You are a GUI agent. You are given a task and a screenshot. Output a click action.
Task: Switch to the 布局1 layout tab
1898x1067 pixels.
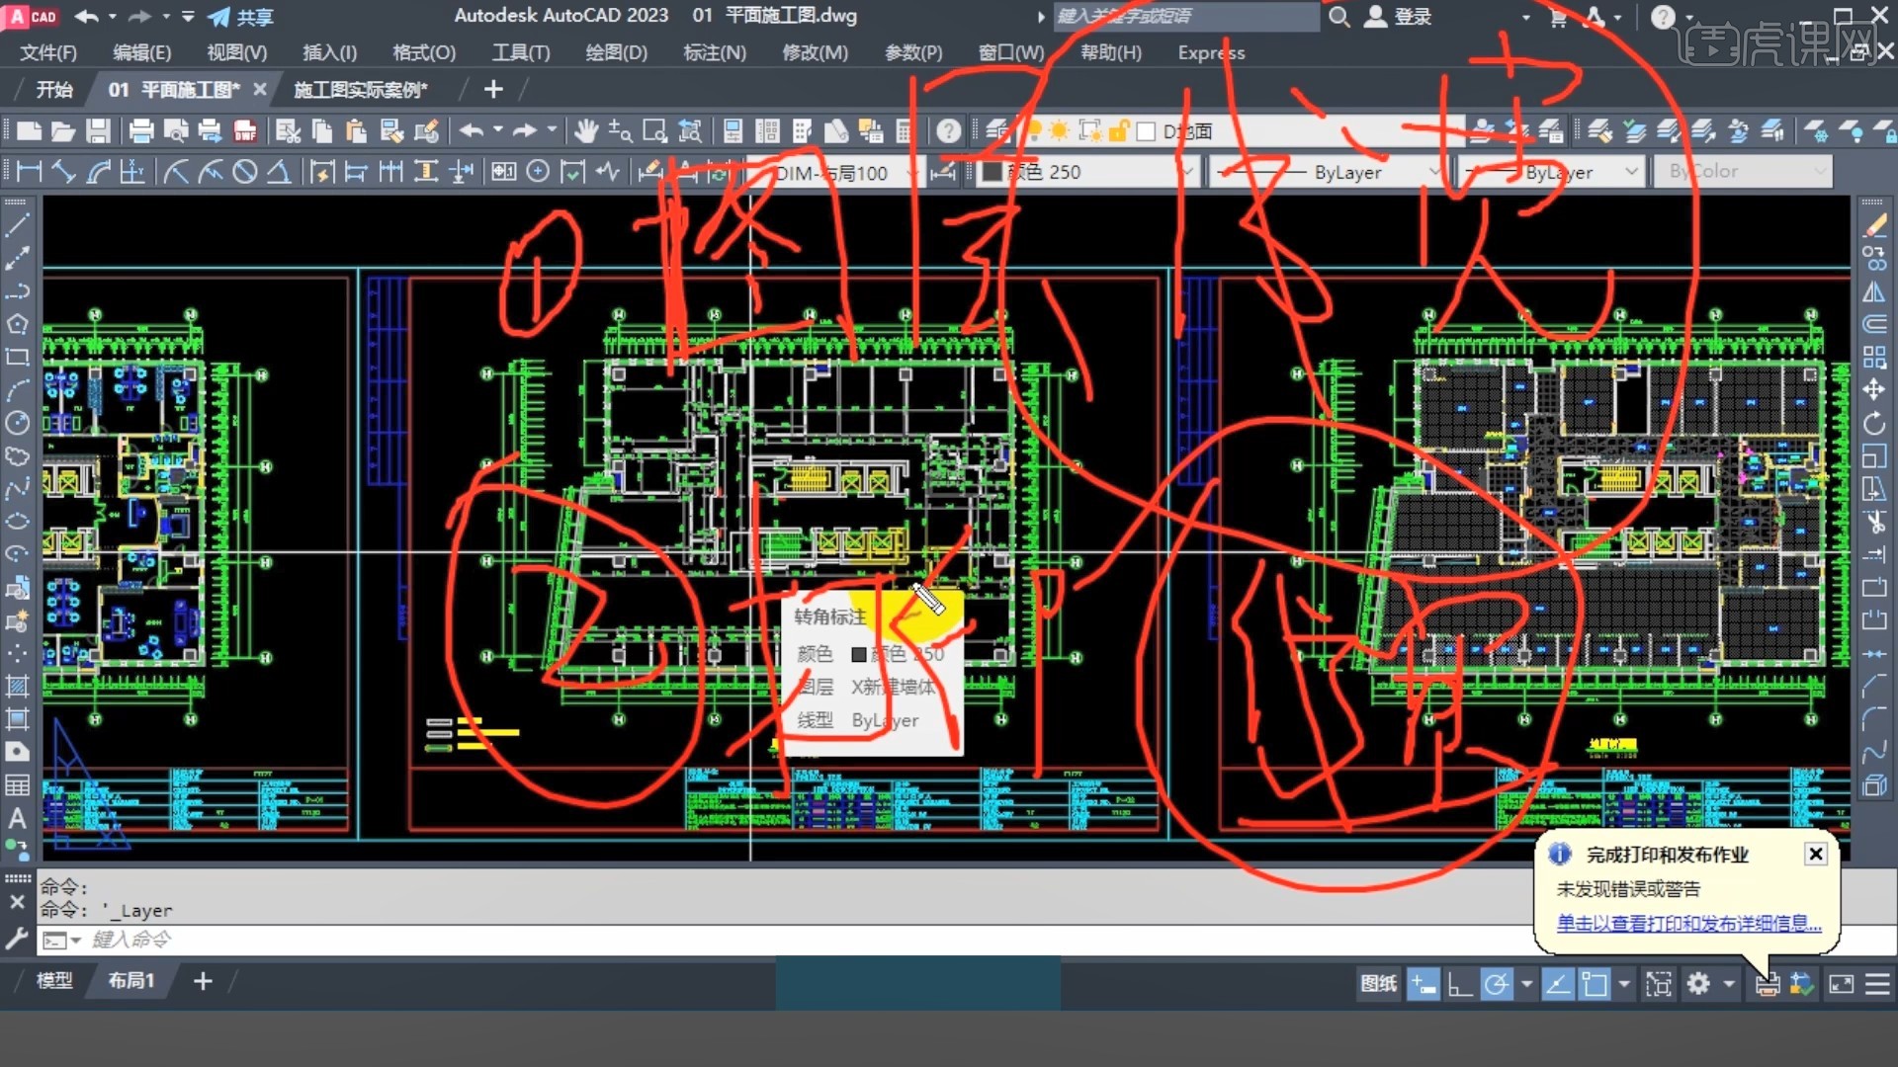coord(131,981)
